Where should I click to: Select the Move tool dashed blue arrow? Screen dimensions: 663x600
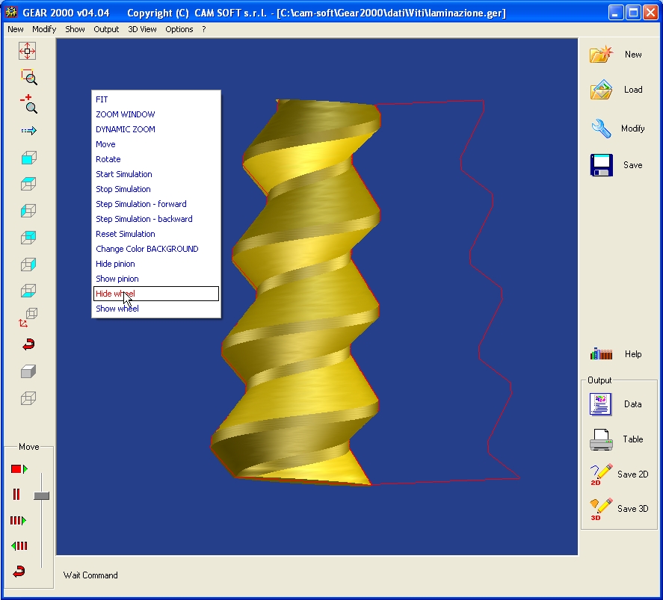pyautogui.click(x=28, y=131)
